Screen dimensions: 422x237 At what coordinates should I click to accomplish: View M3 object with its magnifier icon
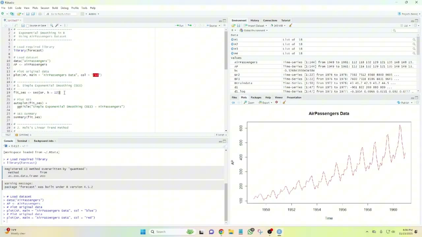click(414, 49)
